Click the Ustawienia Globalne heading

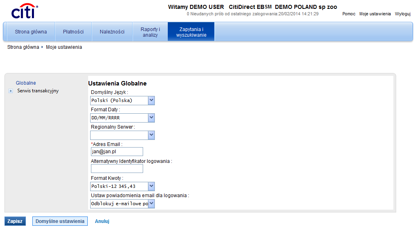point(117,83)
